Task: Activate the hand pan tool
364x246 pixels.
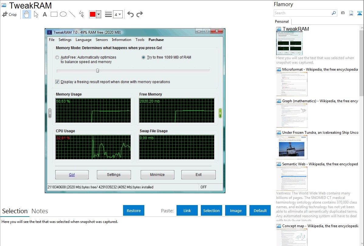Action: click(x=27, y=14)
